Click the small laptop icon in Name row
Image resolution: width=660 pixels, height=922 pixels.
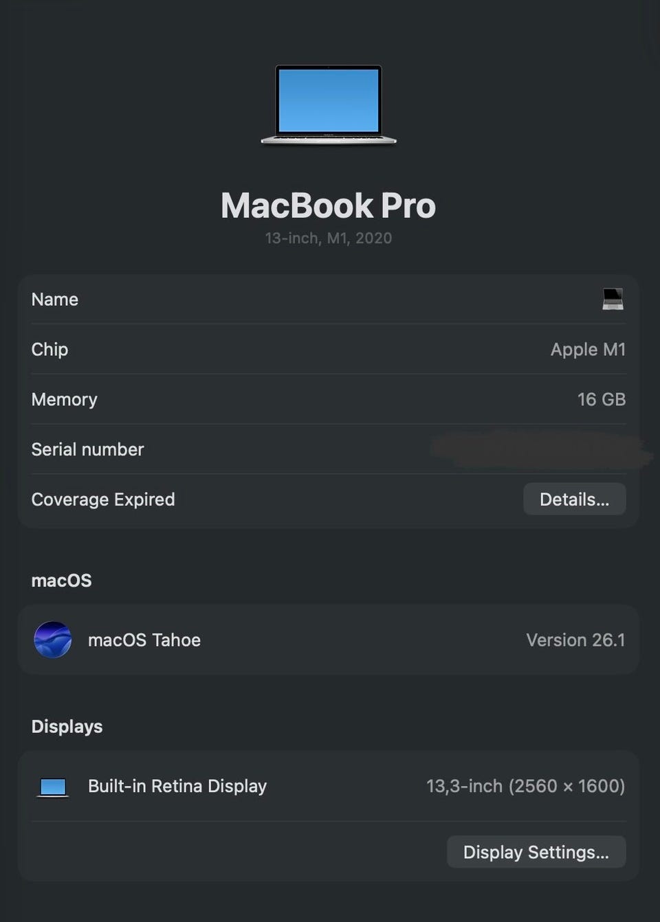[x=613, y=299]
